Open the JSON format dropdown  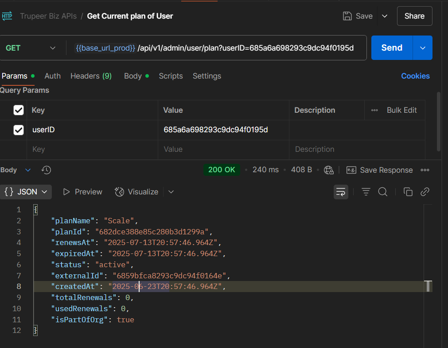(26, 192)
